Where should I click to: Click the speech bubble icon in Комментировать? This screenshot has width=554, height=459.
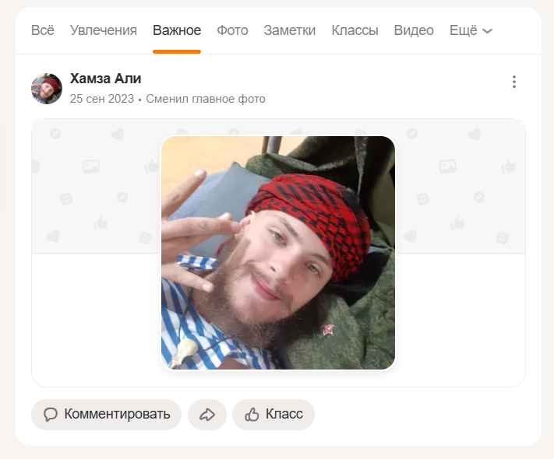pos(51,414)
